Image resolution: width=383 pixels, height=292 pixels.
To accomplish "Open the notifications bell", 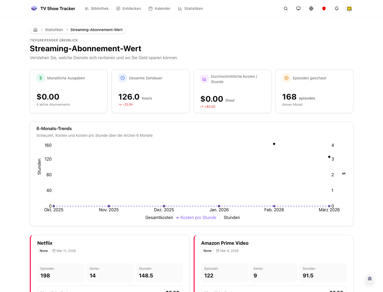I will click(337, 8).
